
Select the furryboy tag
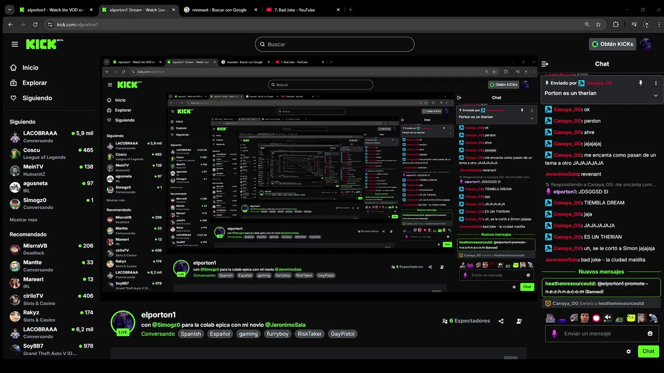pos(278,334)
